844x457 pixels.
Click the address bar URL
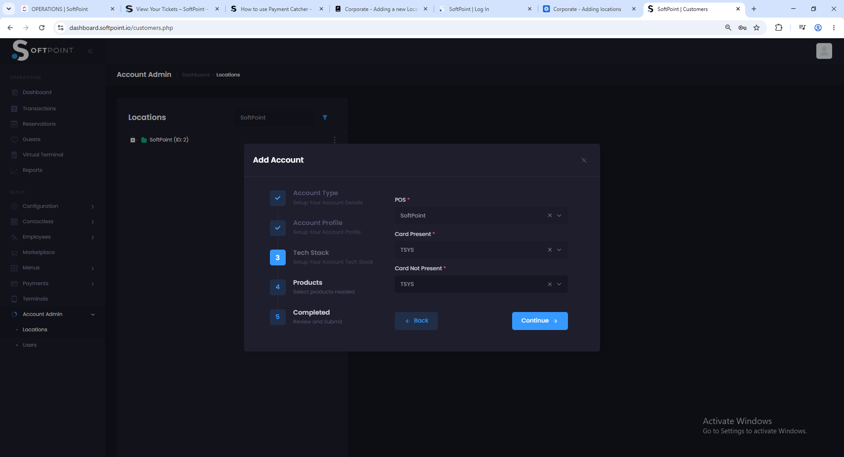coord(121,28)
